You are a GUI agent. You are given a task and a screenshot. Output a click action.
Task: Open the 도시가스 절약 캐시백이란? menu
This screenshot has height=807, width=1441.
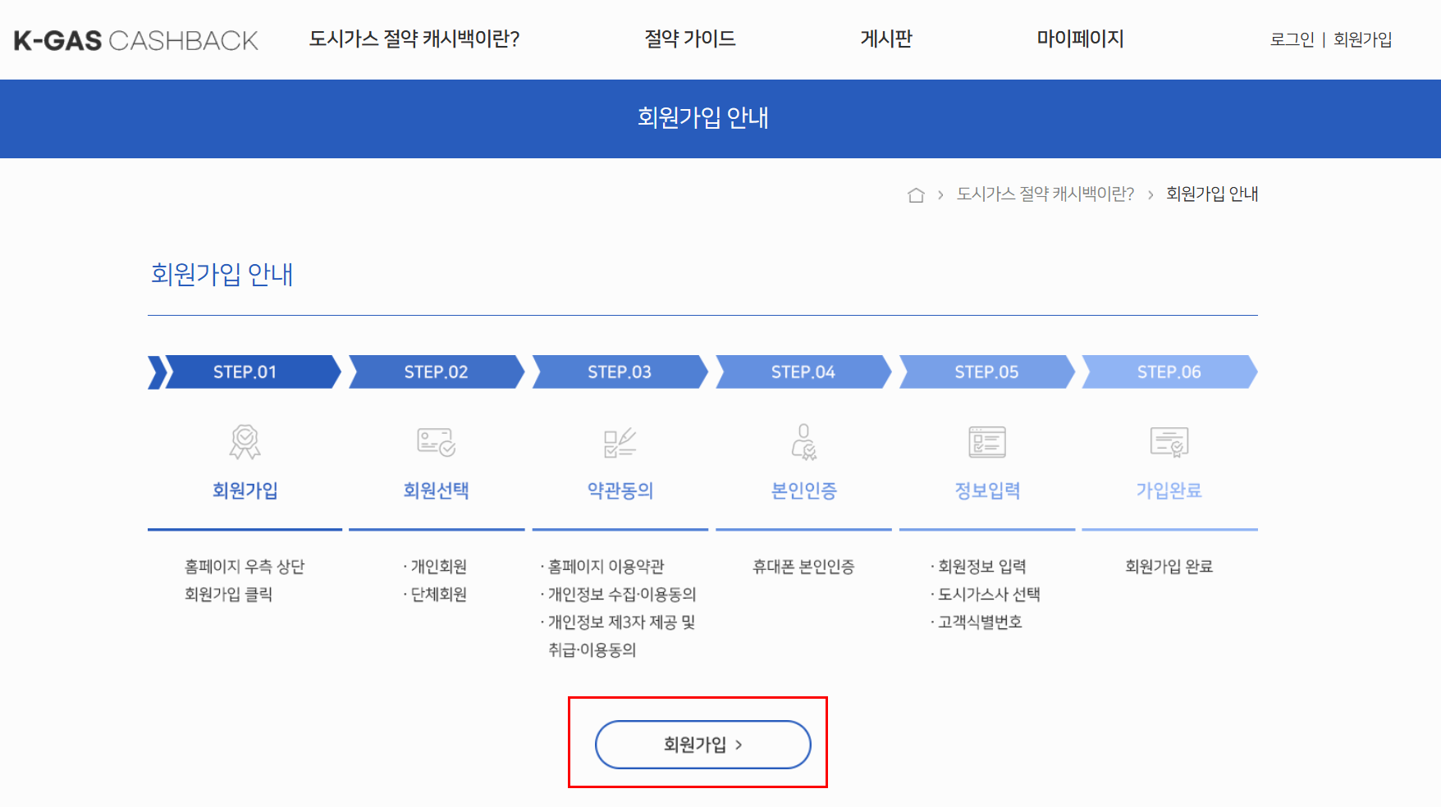(x=415, y=39)
